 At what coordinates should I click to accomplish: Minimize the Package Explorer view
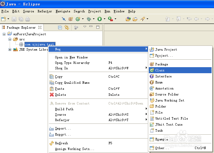91,27
